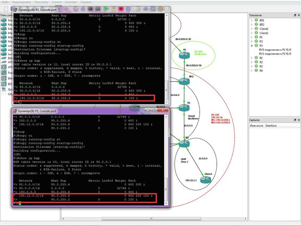The height and width of the screenshot is (226, 301).
Task: Expand the R1 node in topology tree
Action: tap(252, 58)
